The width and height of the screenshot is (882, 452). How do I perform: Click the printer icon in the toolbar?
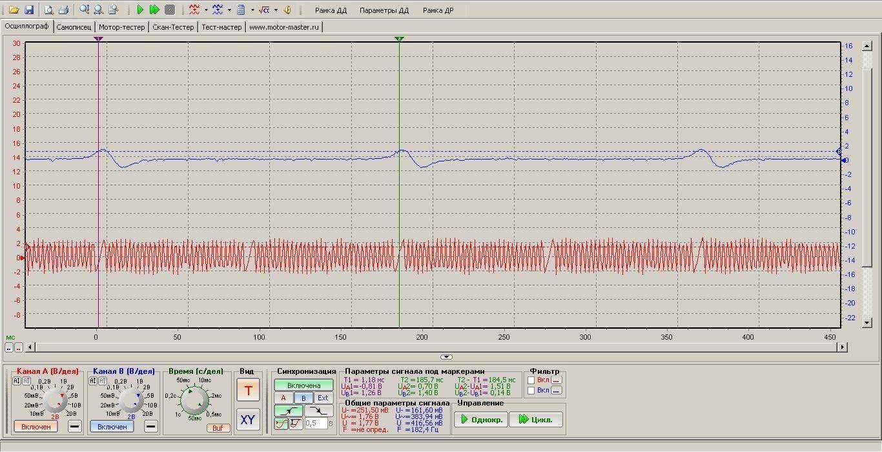coord(63,10)
